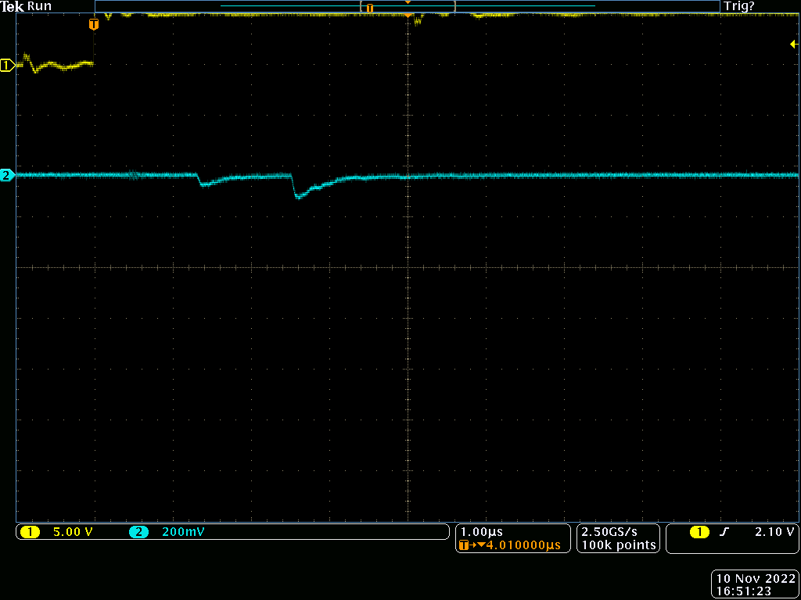Click the waveform overview bar bracket window
Viewport: 801px width, 600px height.
[x=407, y=7]
